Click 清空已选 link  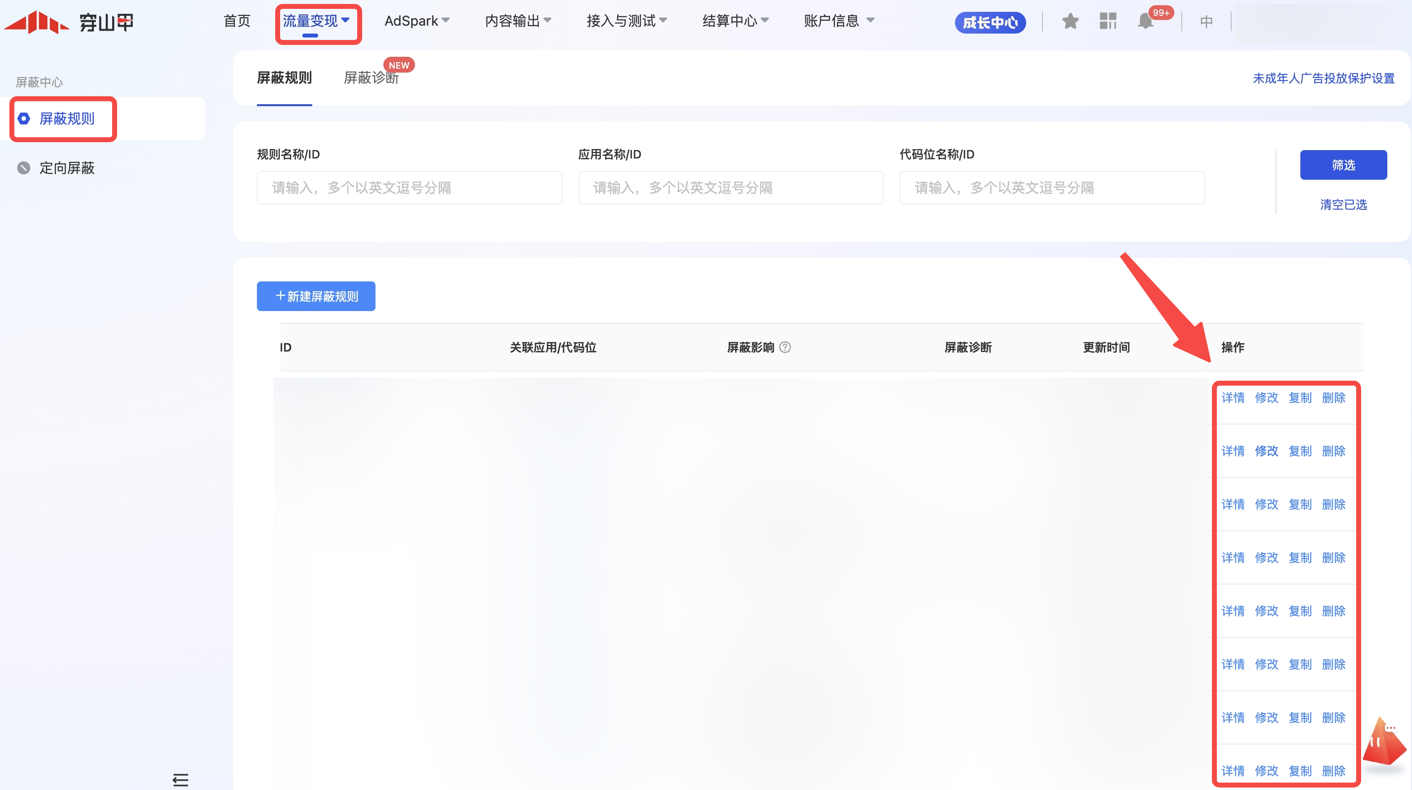(x=1343, y=204)
